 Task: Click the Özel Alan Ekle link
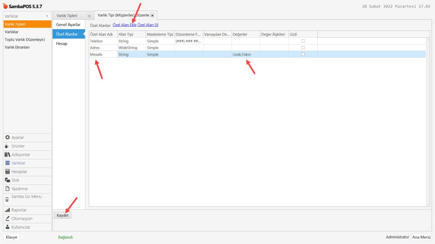point(124,25)
